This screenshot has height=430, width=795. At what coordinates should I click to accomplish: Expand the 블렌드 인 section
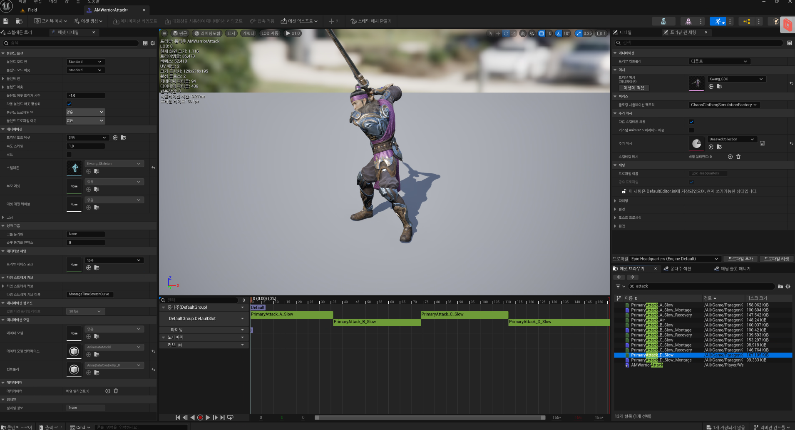(3, 78)
